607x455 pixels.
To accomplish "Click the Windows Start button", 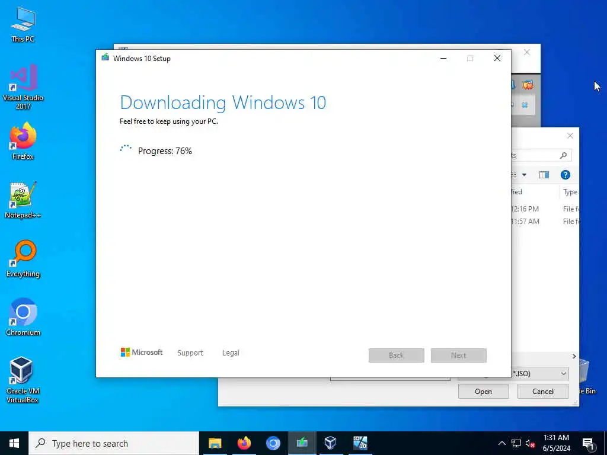I will (14, 443).
